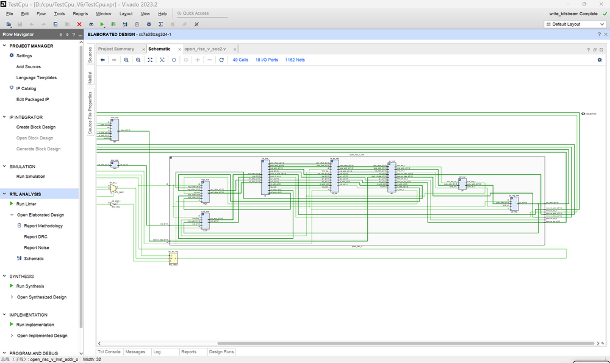Screen dimensions: 610x363
Task: Click the red X cancel icon in main toolbar
Action: pyautogui.click(x=79, y=24)
